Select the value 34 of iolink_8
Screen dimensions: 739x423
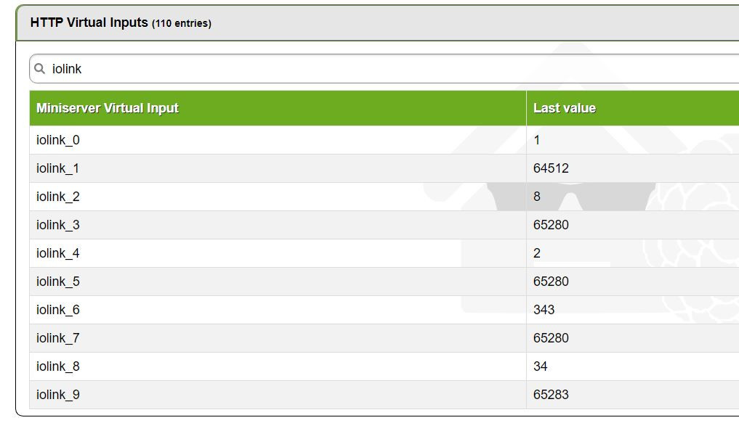(x=541, y=366)
